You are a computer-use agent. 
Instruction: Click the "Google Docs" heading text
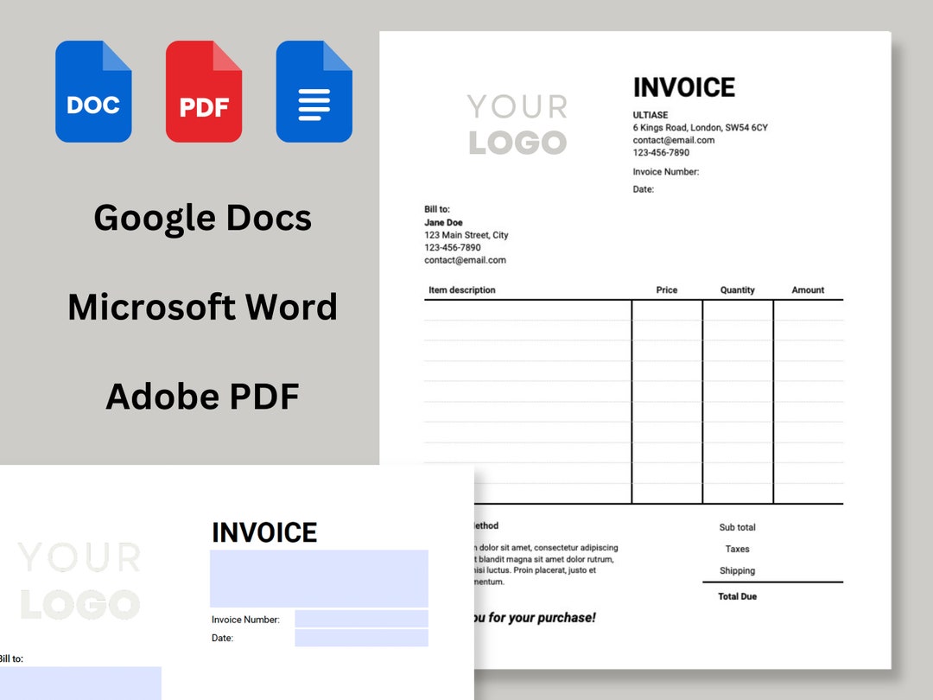(202, 219)
